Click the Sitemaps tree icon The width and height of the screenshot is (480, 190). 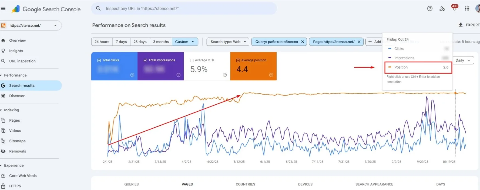pos(3,141)
